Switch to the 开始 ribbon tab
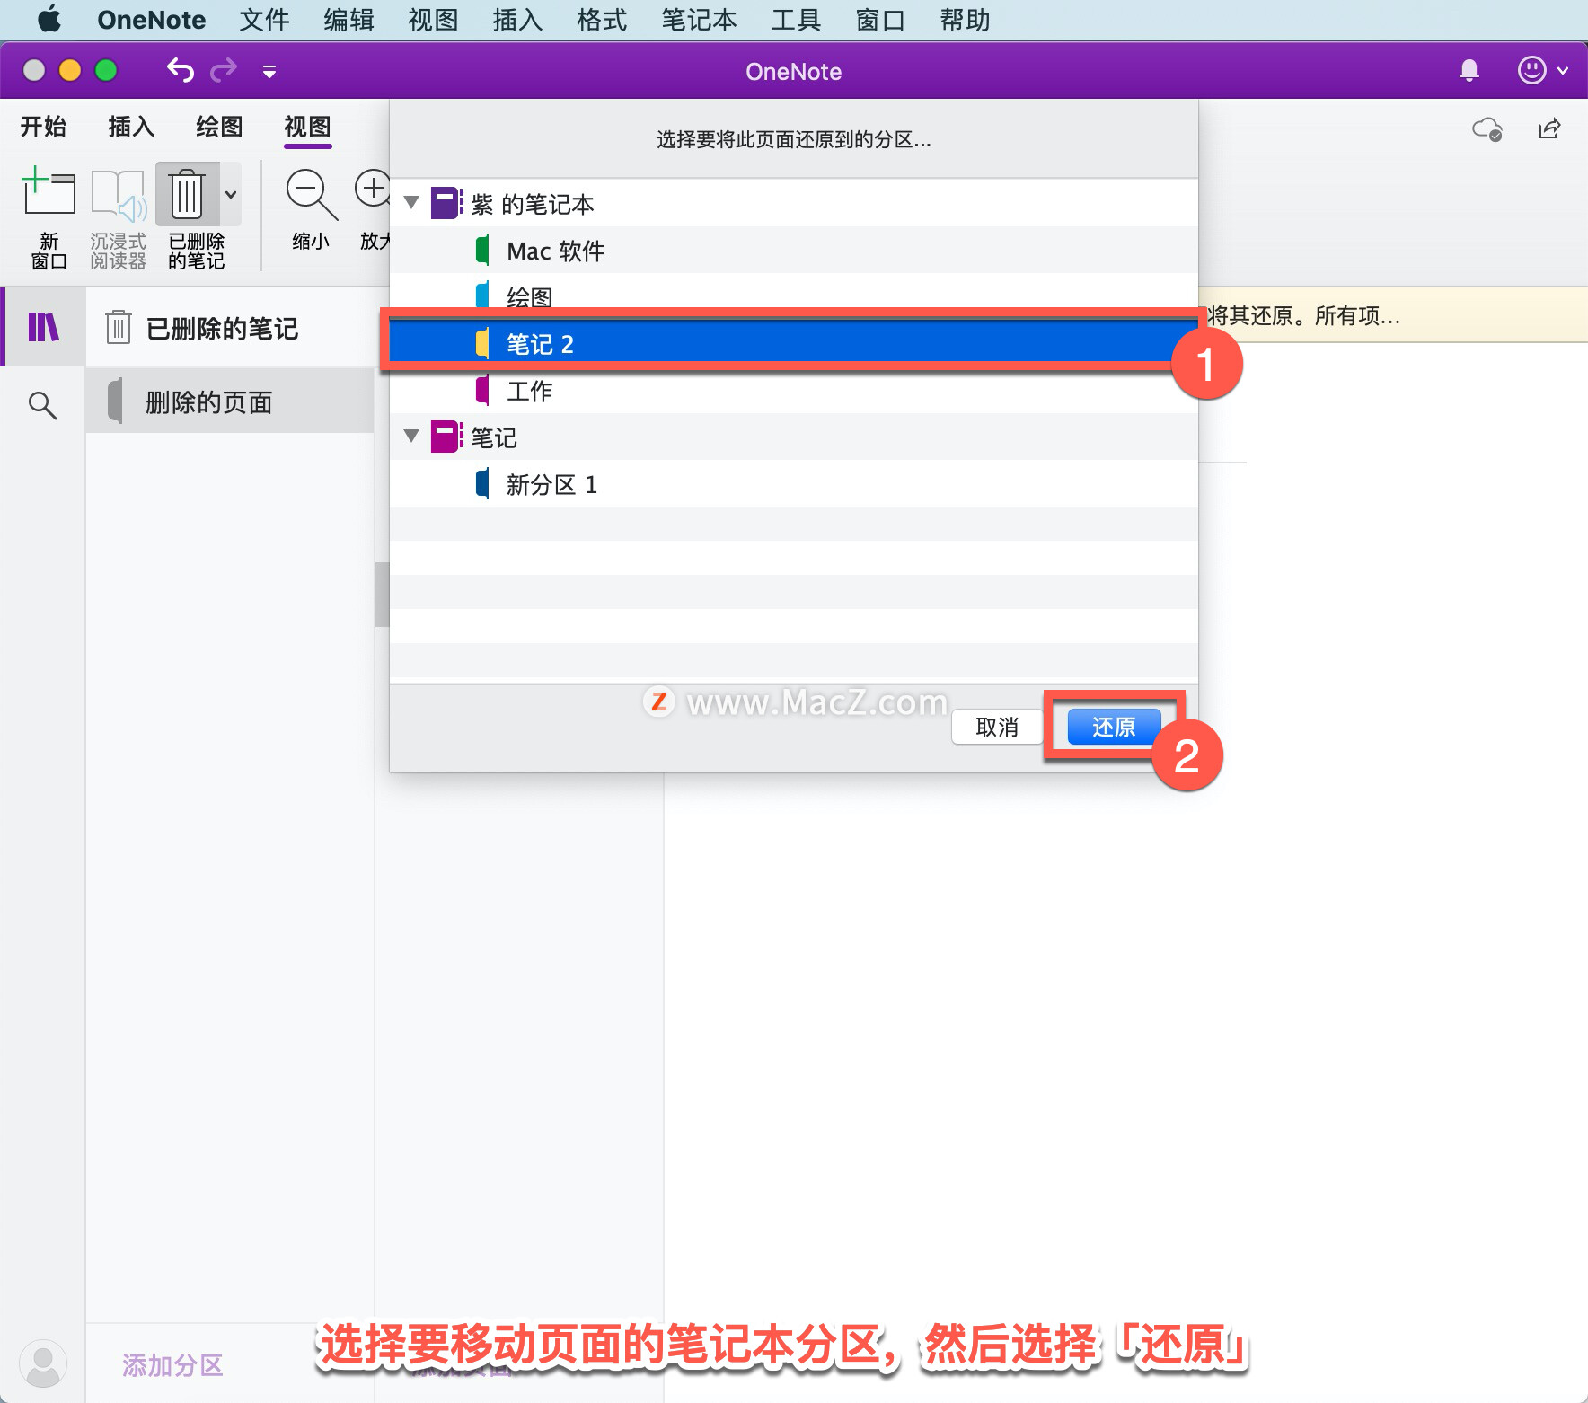1588x1403 pixels. click(x=43, y=127)
